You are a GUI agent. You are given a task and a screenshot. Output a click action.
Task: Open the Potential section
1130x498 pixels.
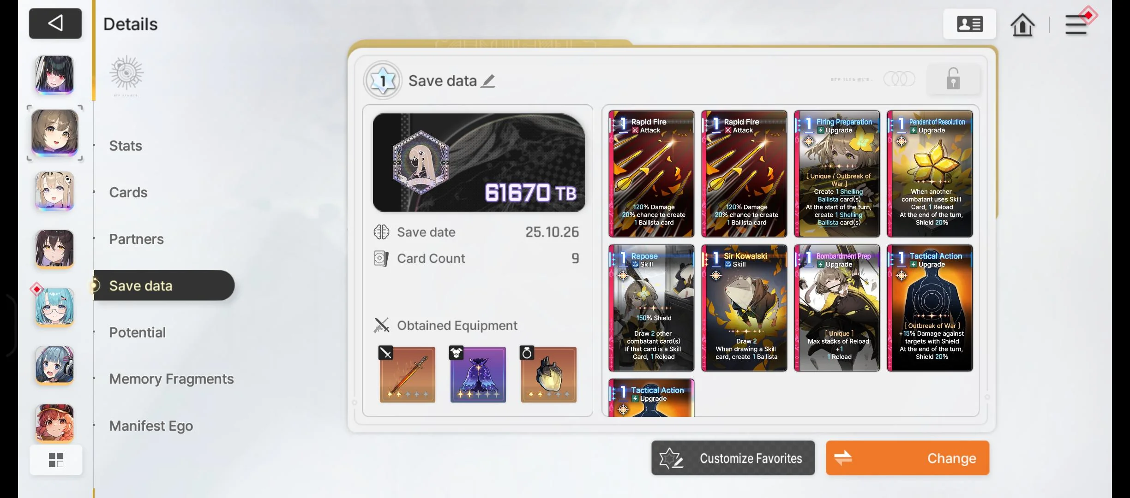pos(137,332)
